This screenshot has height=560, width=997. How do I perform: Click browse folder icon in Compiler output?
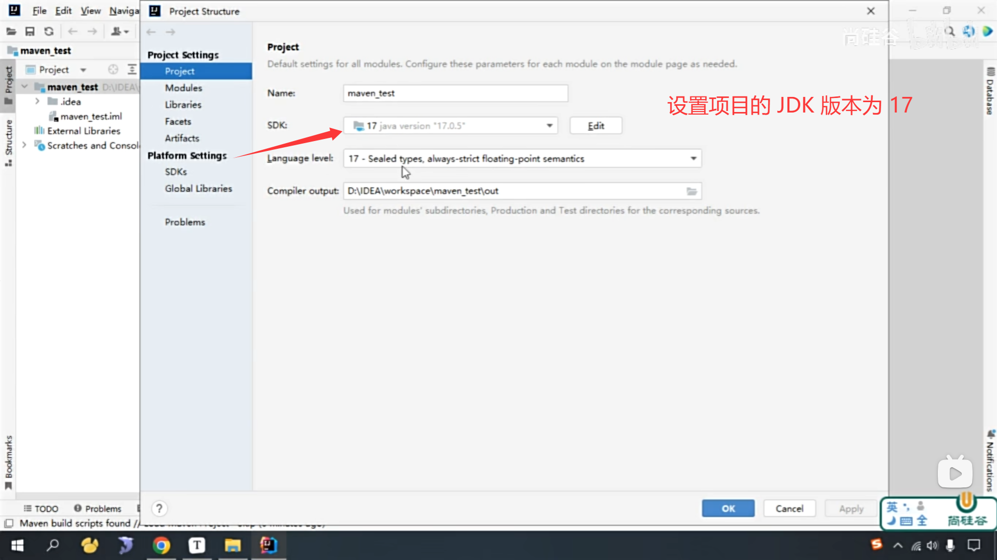pyautogui.click(x=691, y=191)
